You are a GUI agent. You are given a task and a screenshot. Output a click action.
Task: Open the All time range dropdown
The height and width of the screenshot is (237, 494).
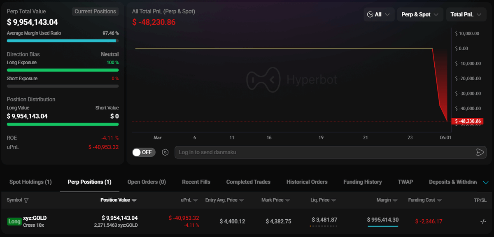379,14
